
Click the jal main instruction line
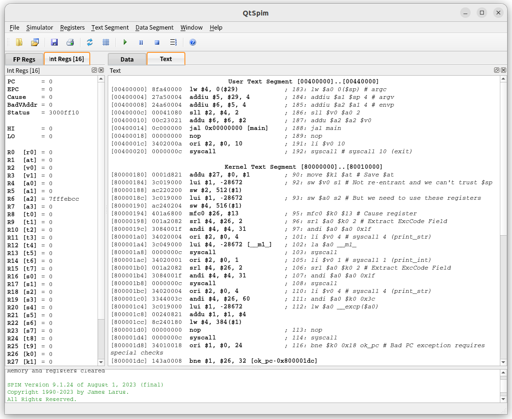(x=226, y=128)
